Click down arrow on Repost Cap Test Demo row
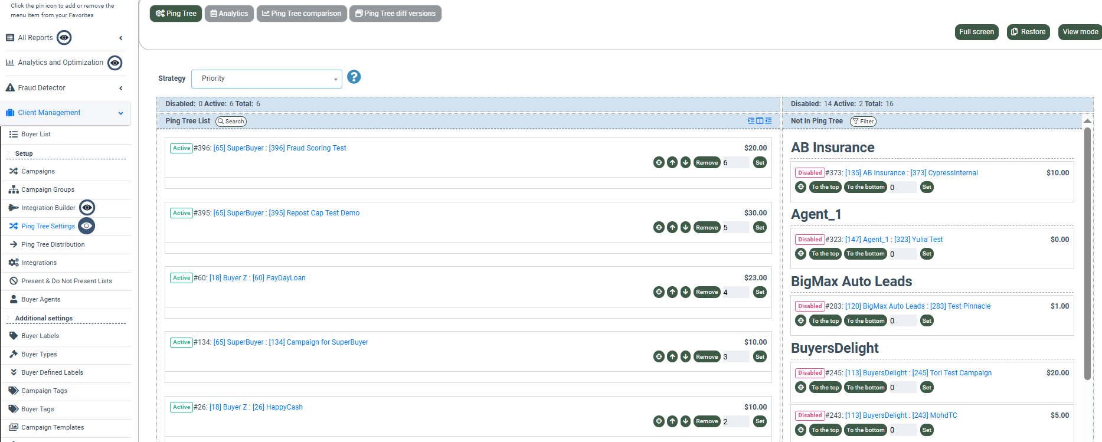Screen dimensions: 1102x442 point(685,227)
